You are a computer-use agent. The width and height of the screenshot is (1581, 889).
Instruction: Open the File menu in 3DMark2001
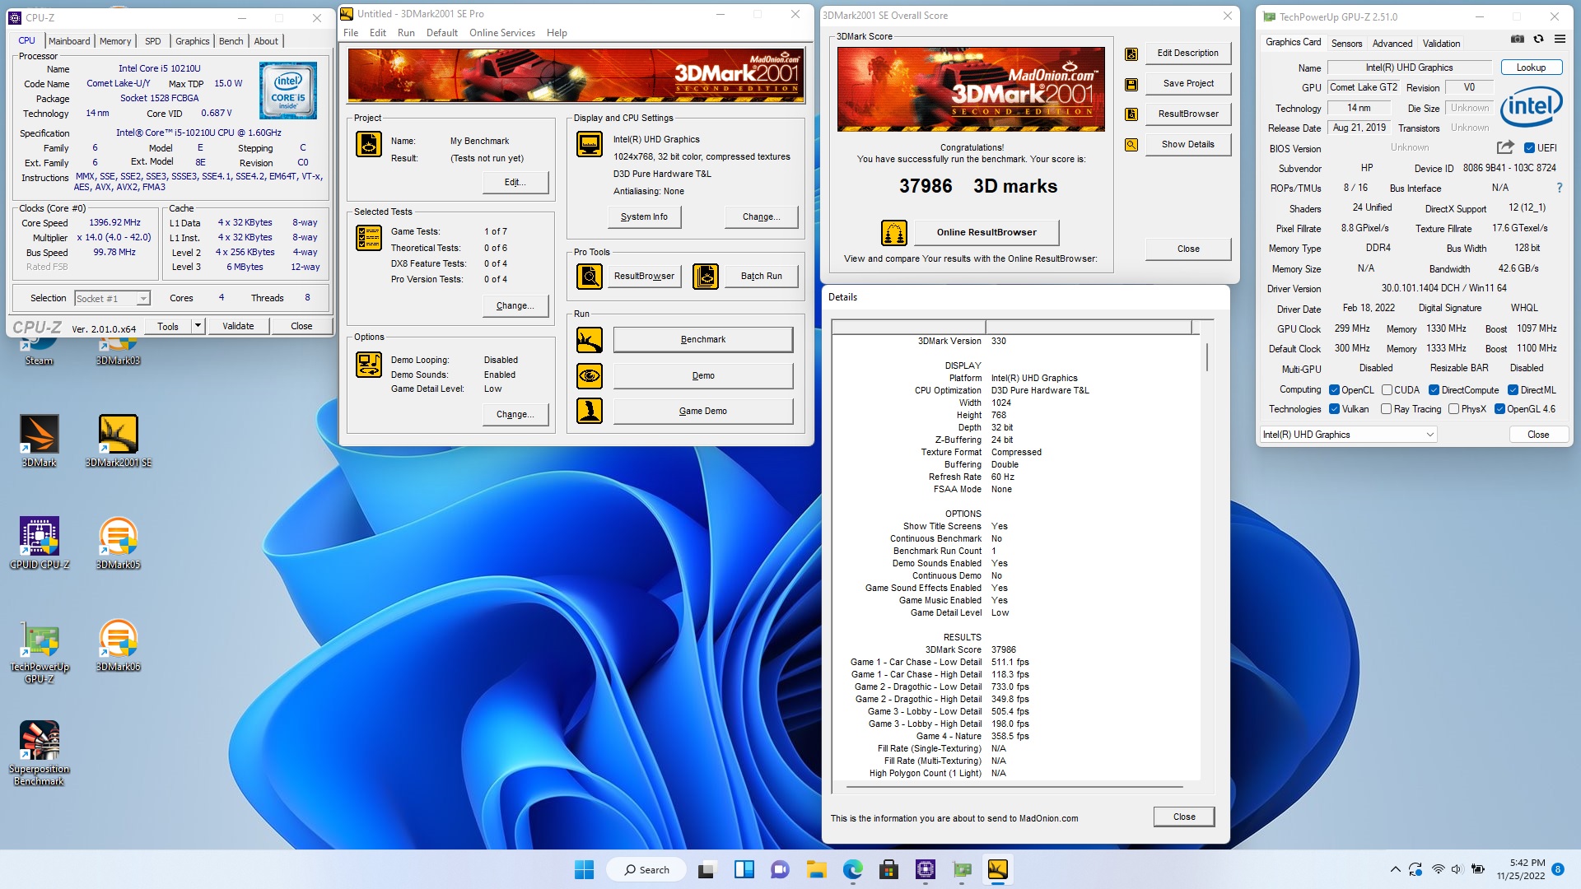coord(351,33)
